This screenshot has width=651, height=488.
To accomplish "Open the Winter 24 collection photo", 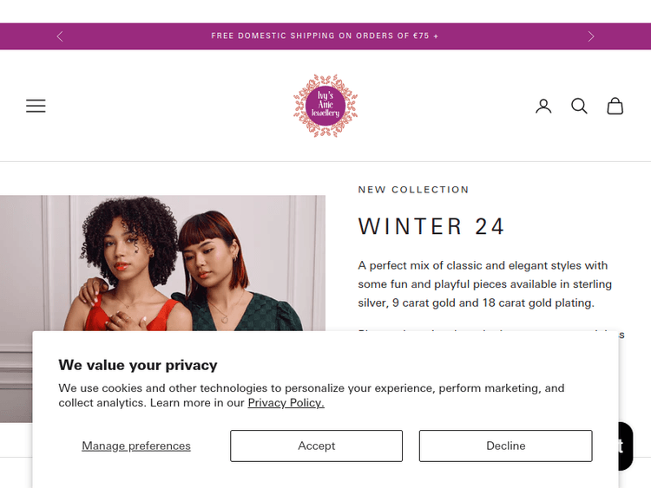I will click(x=162, y=262).
